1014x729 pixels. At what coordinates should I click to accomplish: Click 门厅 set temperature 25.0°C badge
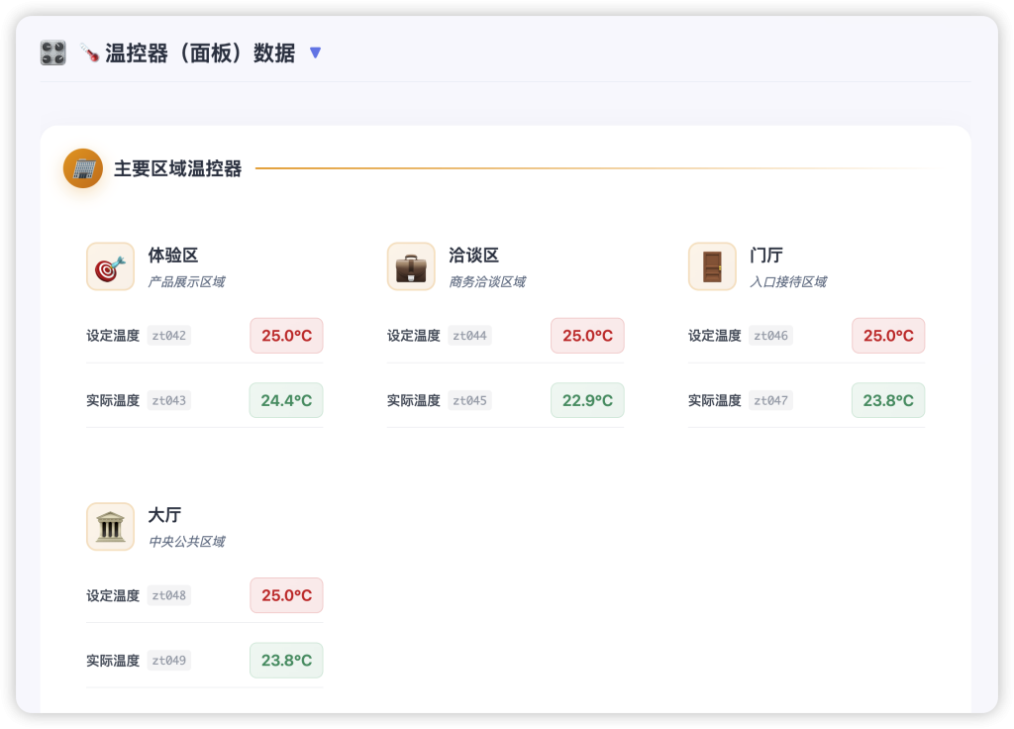click(x=888, y=336)
